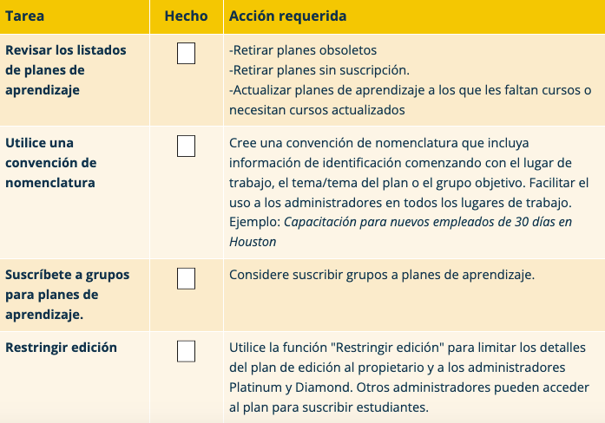Click the italic example Capacitación para nuevos empleados
Image resolution: width=605 pixels, height=423 pixels.
428,222
